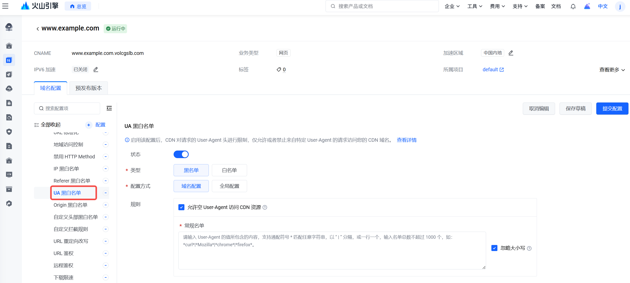630x283 pixels.
Task: Select the 白名单 type option
Action: coord(229,170)
